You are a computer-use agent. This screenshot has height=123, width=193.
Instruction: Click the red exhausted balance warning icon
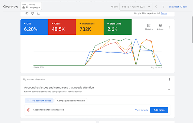(x=29, y=110)
